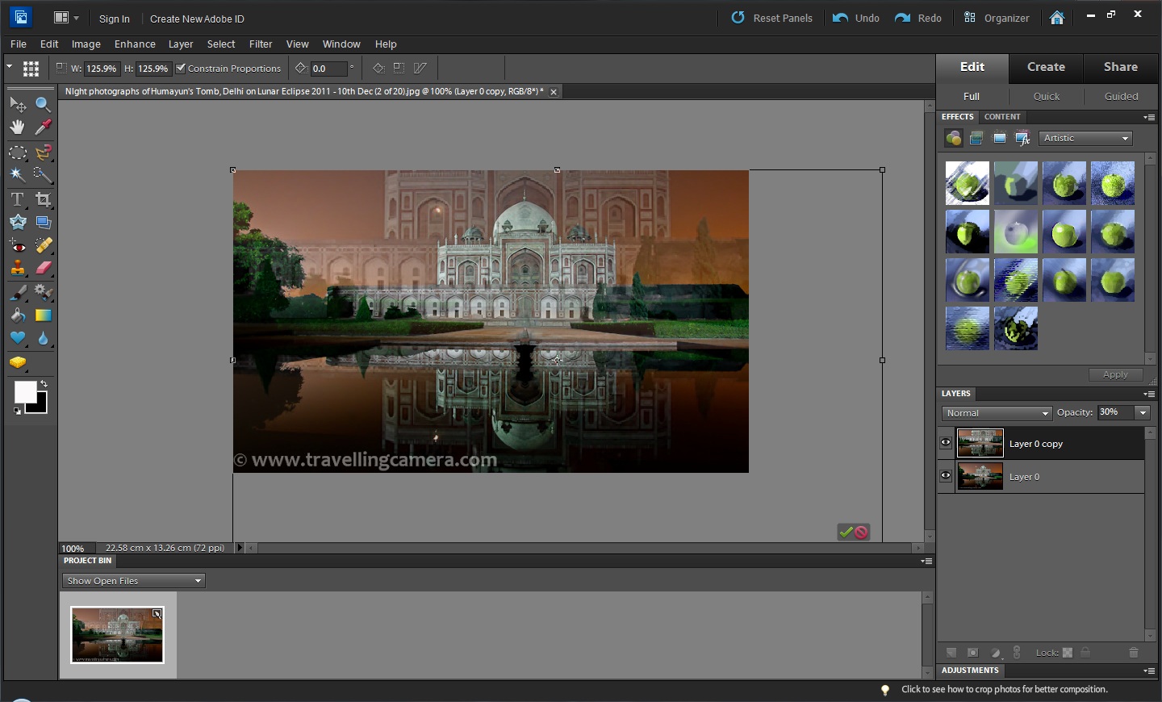Viewport: 1162px width, 702px height.
Task: Uncheck Constrain Proportions option
Action: coord(181,69)
